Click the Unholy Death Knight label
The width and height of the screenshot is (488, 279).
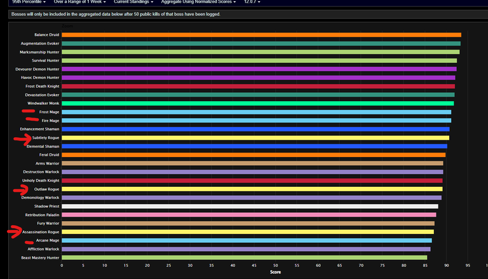pyautogui.click(x=41, y=180)
